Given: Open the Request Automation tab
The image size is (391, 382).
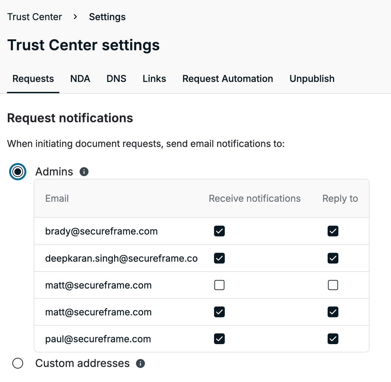Looking at the screenshot, I should click(228, 79).
